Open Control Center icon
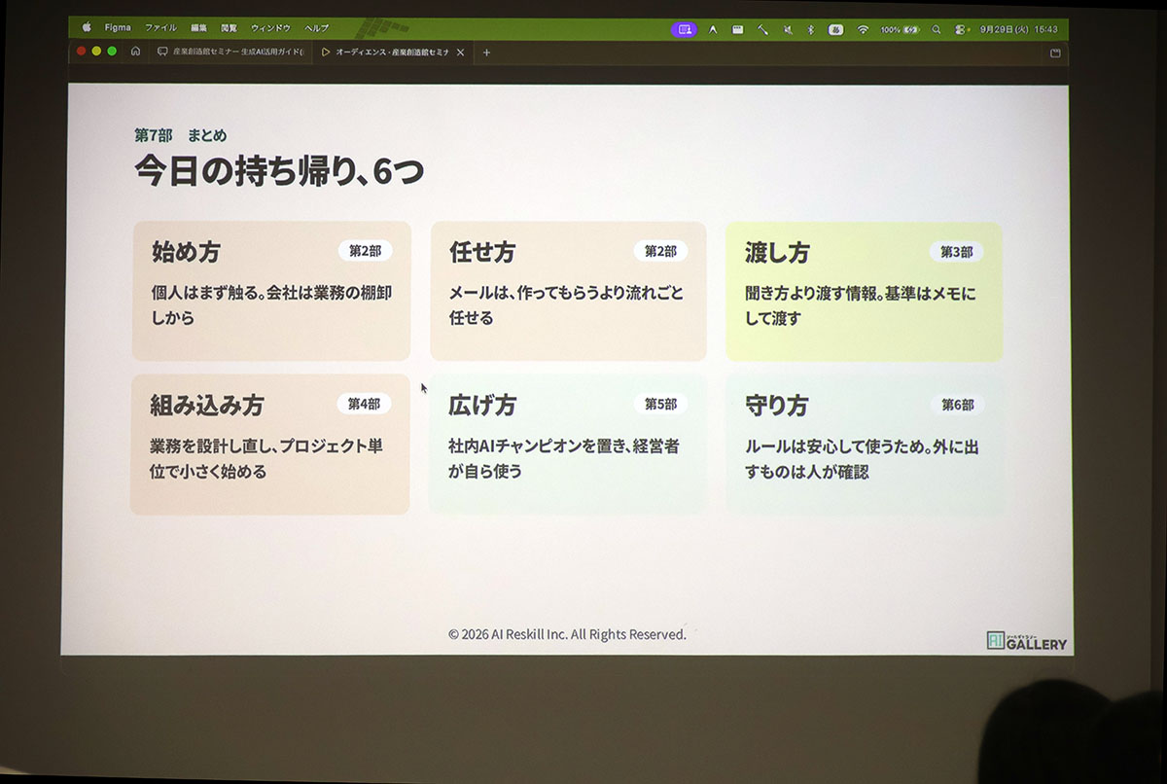1167x784 pixels. (x=961, y=30)
